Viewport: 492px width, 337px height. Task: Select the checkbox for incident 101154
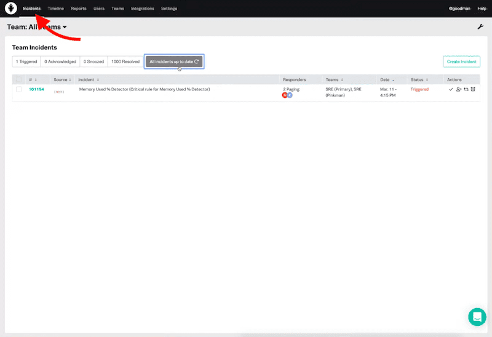tap(18, 89)
